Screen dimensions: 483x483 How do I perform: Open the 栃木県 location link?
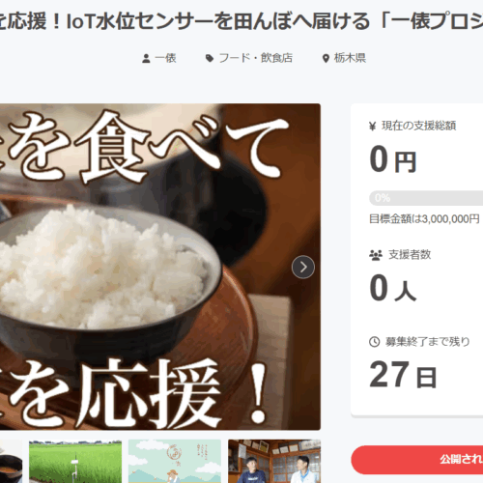pyautogui.click(x=350, y=58)
